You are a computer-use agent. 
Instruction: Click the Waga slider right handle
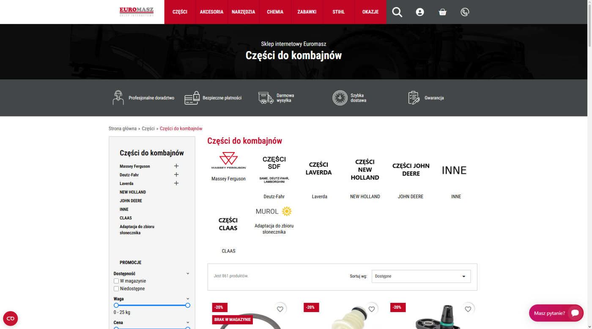[x=188, y=305]
